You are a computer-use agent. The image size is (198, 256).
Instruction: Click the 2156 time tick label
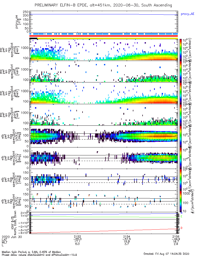(176, 237)
